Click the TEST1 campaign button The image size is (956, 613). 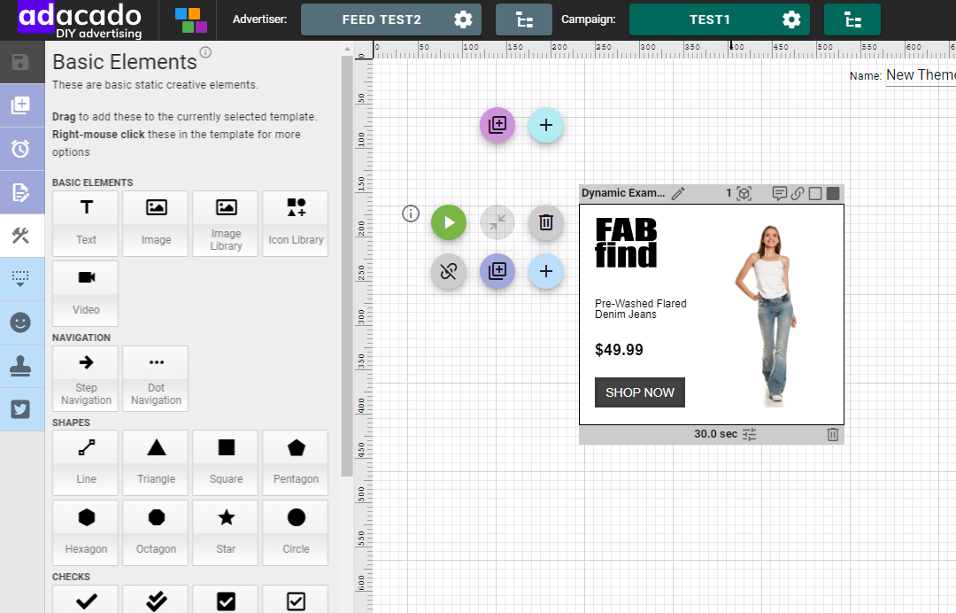(x=720, y=20)
